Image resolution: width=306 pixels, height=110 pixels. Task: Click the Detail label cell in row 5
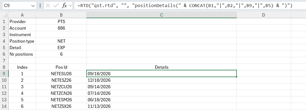pyautogui.click(x=22, y=48)
